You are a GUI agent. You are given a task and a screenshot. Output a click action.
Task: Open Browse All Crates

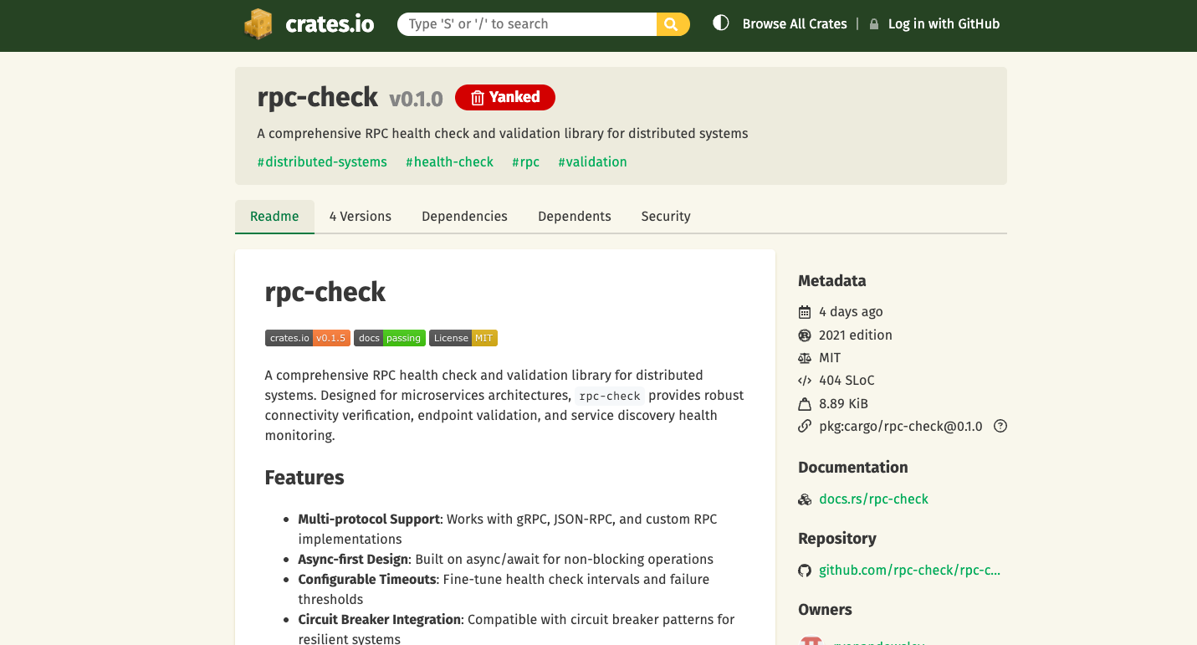794,24
